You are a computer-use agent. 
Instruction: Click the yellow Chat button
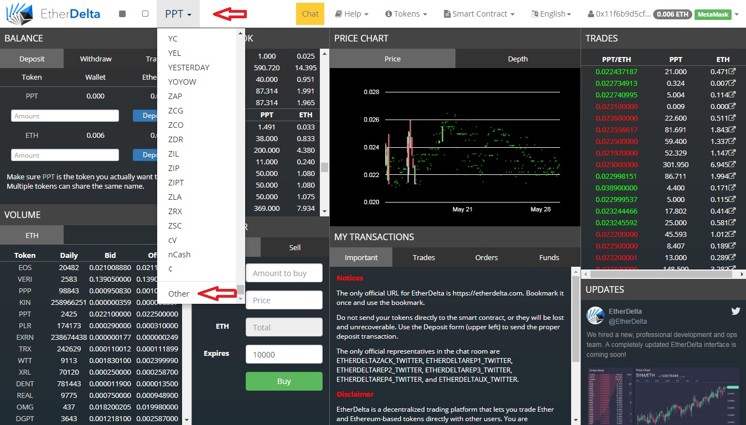(310, 14)
